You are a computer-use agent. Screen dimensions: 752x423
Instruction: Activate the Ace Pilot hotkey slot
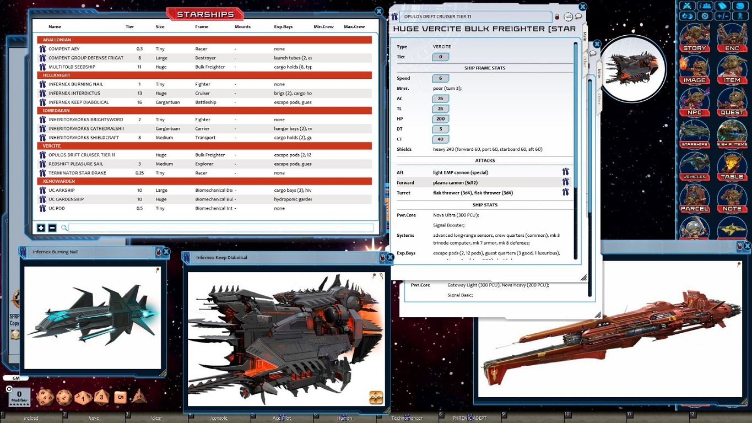click(282, 417)
